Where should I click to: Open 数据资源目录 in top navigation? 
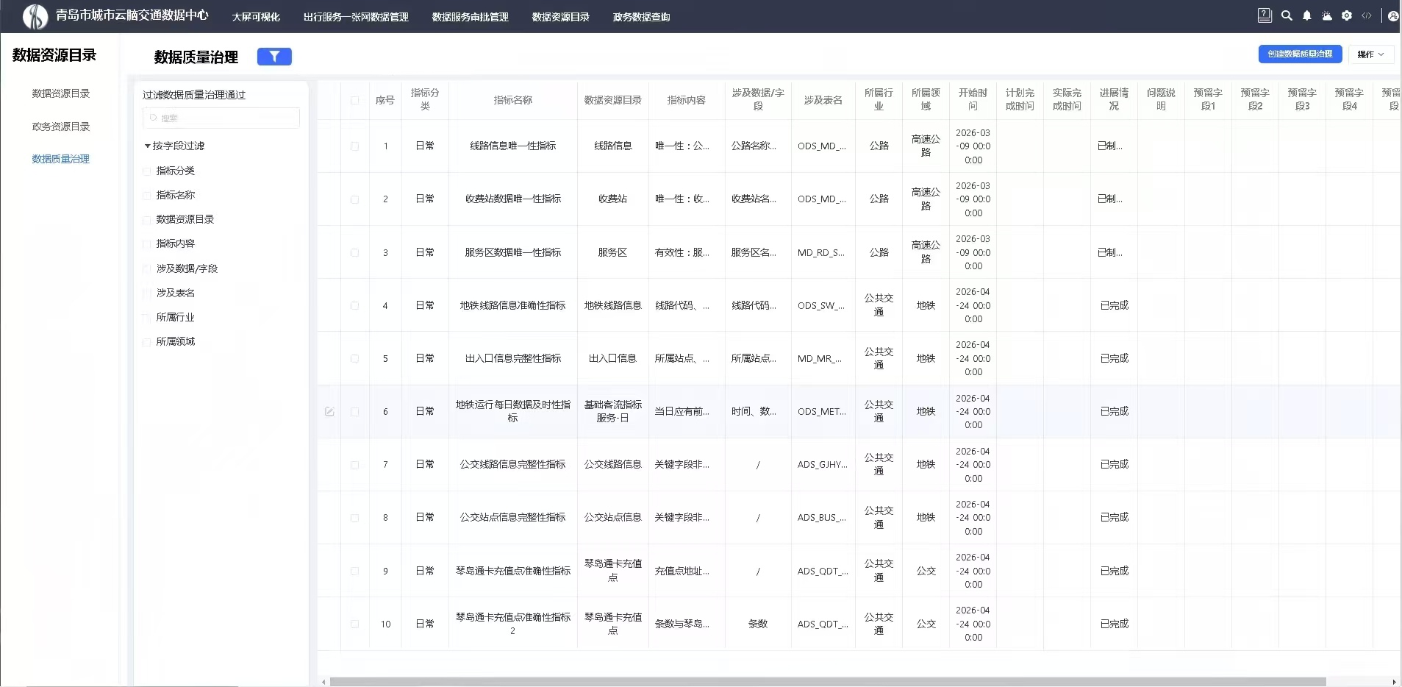click(561, 17)
